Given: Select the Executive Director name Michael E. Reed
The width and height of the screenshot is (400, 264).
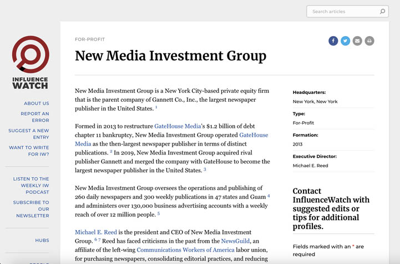Looking at the screenshot, I should [311, 166].
